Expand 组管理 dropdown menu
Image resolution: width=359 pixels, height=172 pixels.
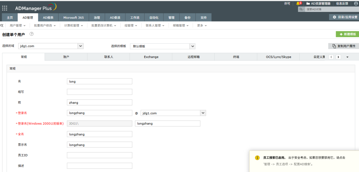click(x=131, y=25)
